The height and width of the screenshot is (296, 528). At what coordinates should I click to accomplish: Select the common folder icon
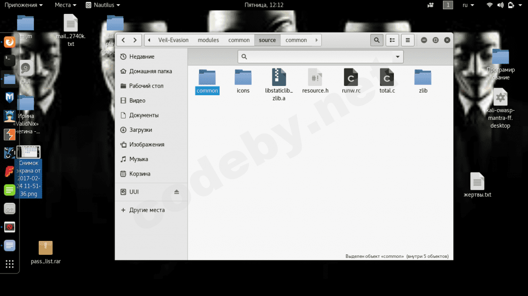tap(207, 77)
